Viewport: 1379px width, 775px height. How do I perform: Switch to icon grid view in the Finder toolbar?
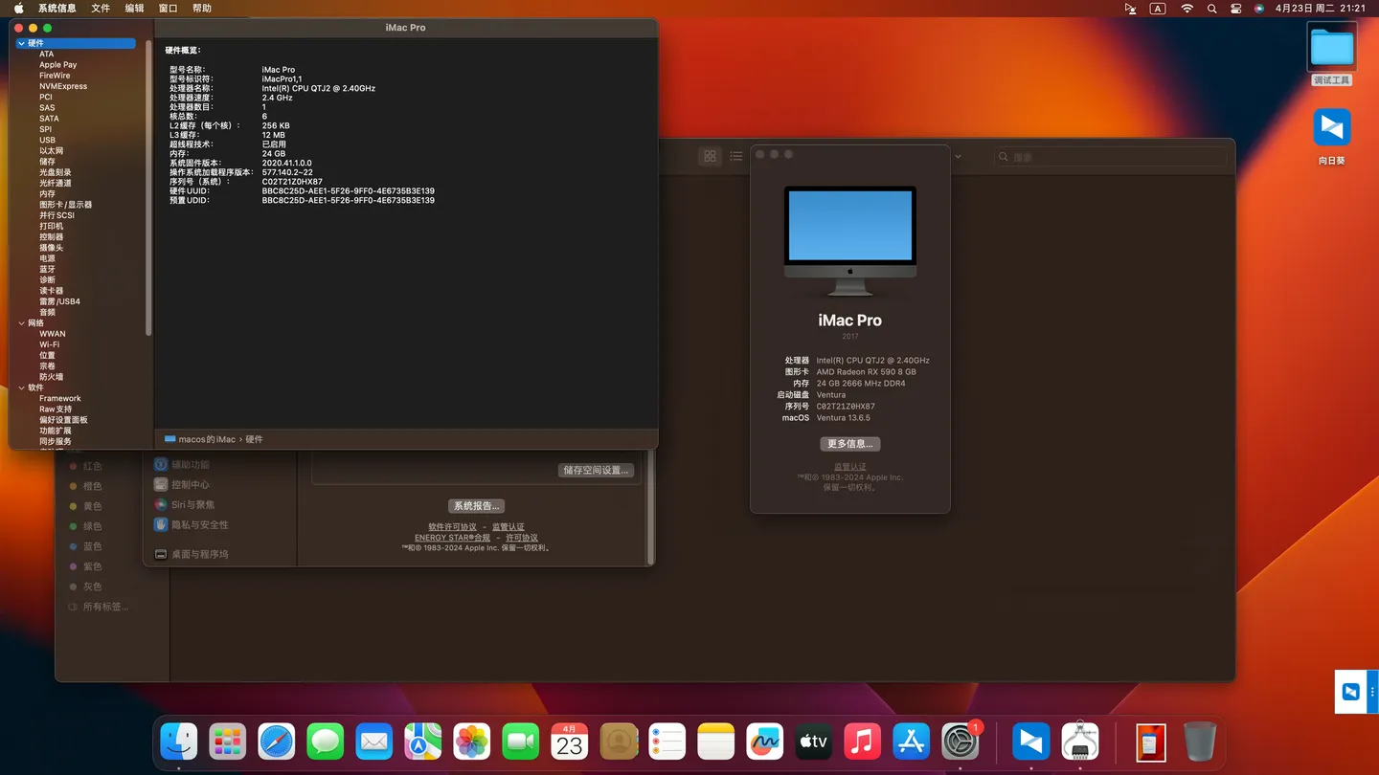click(710, 156)
